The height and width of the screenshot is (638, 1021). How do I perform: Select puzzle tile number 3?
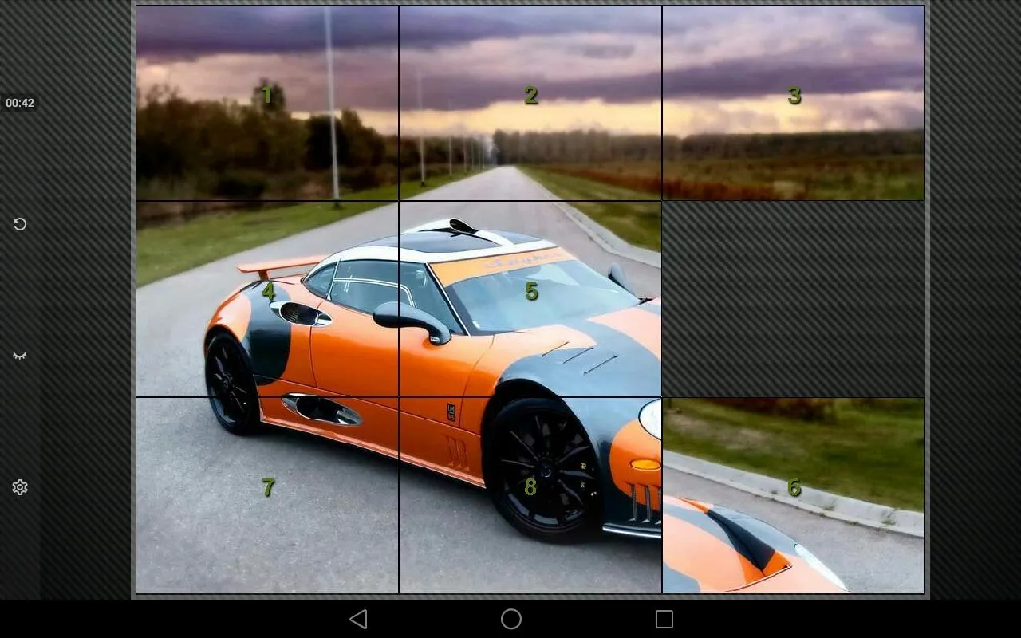pos(794,103)
